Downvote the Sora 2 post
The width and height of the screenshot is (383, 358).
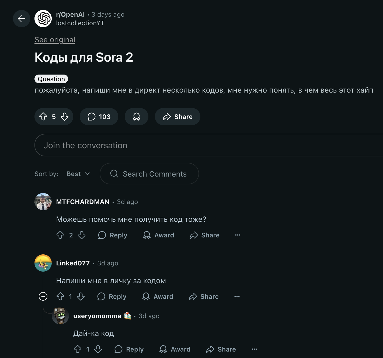pyautogui.click(x=65, y=117)
